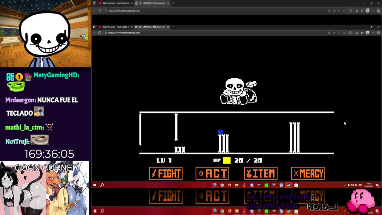
Task: Open the favorites list icon
Action: pyautogui.click(x=362, y=33)
